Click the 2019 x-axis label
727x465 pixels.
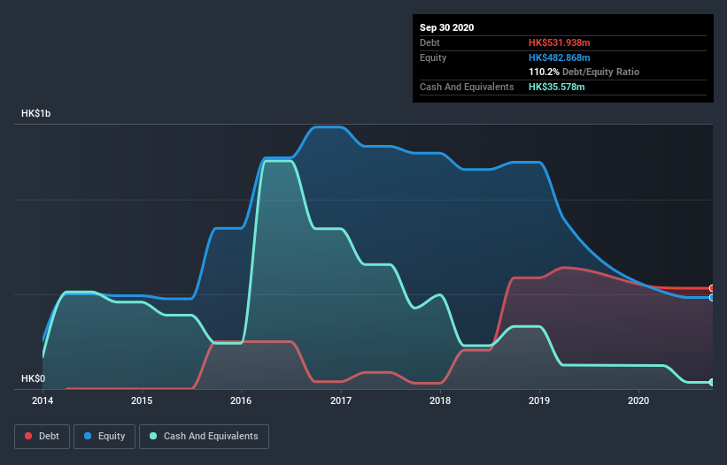point(539,400)
